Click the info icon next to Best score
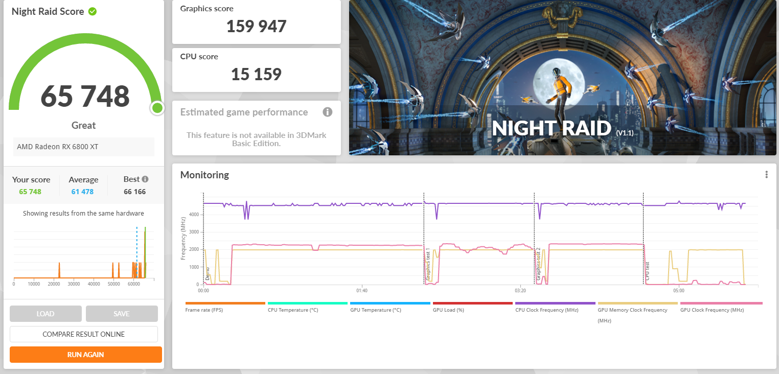The height and width of the screenshot is (374, 779). 145,179
